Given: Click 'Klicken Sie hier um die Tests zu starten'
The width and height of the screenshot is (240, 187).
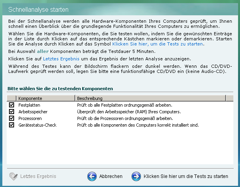Looking at the screenshot, I should point(186,176).
